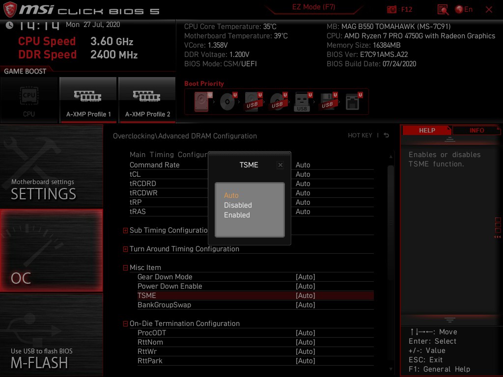Screen dimensions: 503x377
Task: Enable A-XMP Profile 1
Action: point(88,100)
